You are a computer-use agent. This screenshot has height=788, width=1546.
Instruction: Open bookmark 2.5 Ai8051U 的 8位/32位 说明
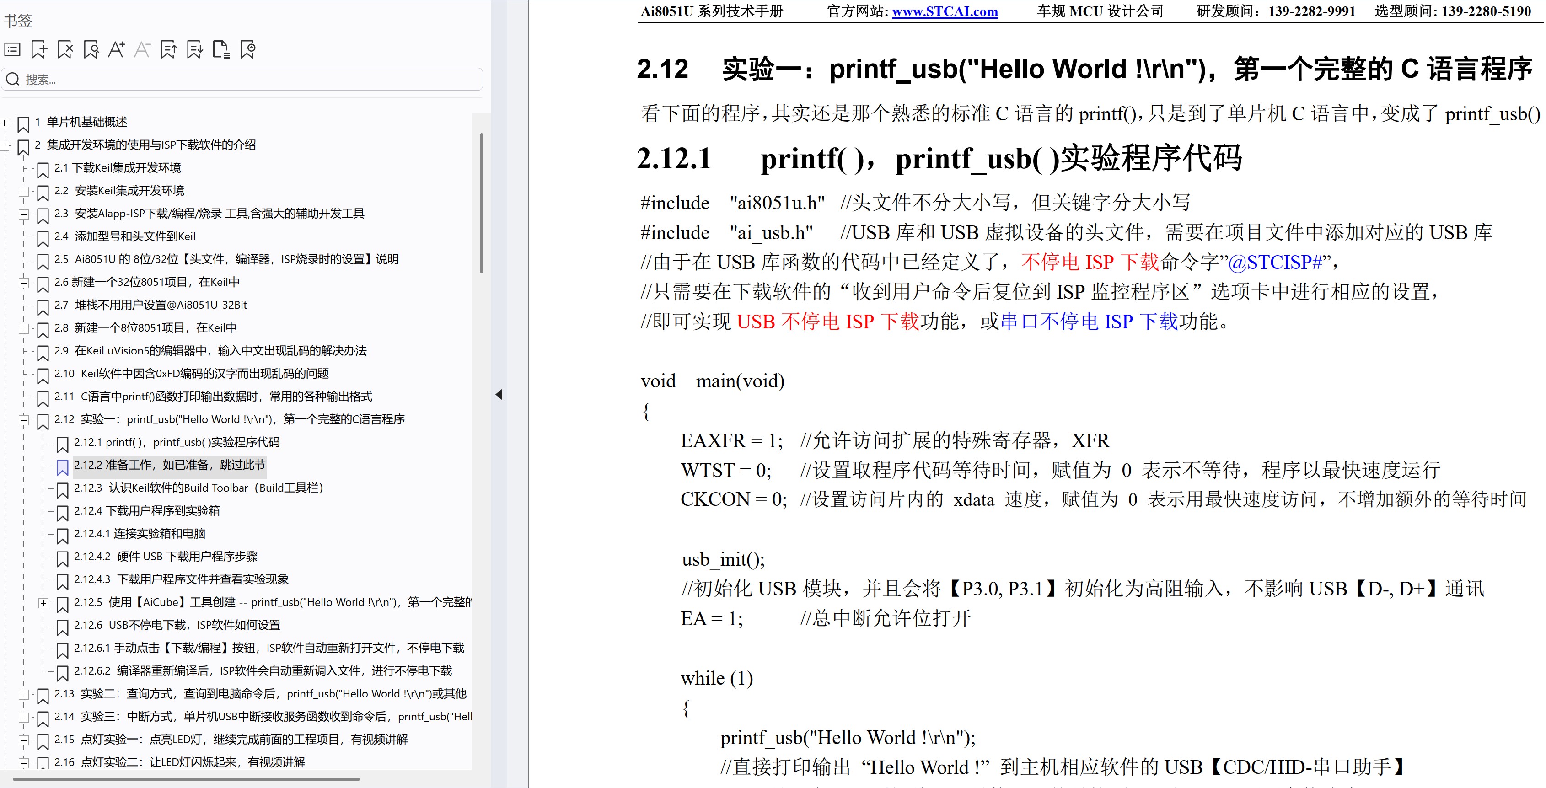pyautogui.click(x=226, y=259)
